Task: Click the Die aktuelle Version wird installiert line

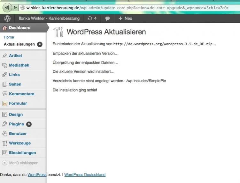Action: 83,72
